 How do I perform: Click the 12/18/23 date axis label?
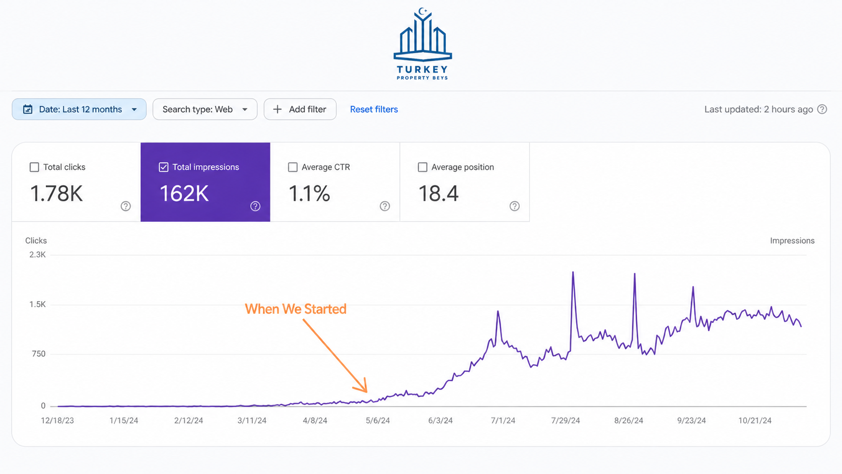(x=57, y=421)
